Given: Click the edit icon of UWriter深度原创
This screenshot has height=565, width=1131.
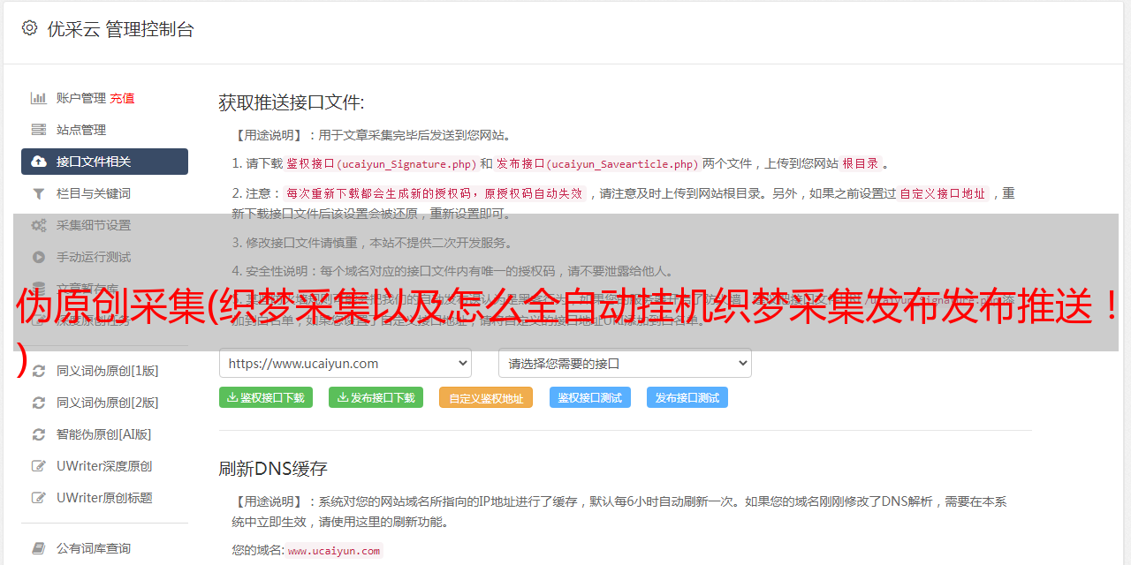Looking at the screenshot, I should 39,466.
